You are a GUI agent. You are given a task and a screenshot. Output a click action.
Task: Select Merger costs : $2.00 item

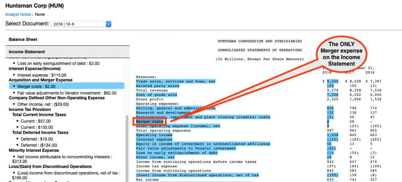67,86
